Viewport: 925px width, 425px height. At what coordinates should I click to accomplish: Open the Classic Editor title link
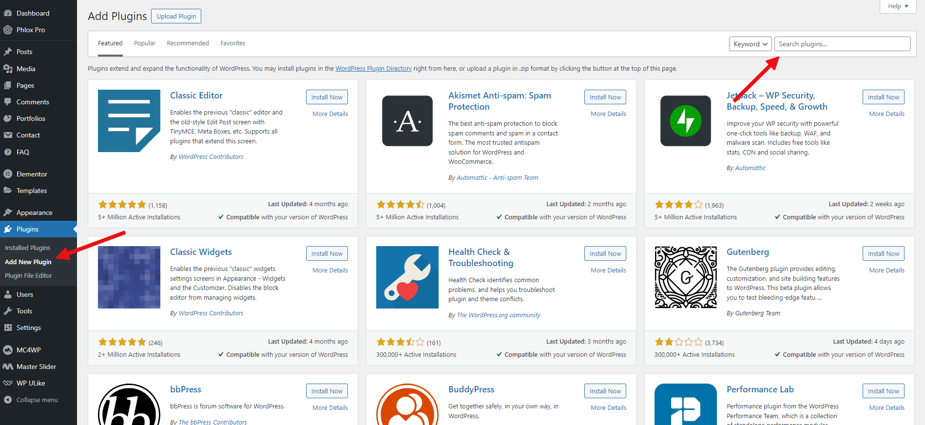196,96
